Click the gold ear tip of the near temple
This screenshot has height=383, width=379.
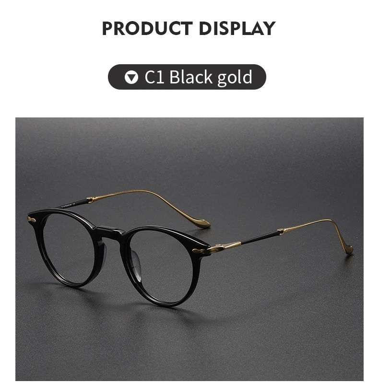(x=349, y=250)
